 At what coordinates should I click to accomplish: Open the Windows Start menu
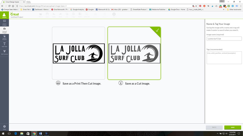[x=3, y=134]
